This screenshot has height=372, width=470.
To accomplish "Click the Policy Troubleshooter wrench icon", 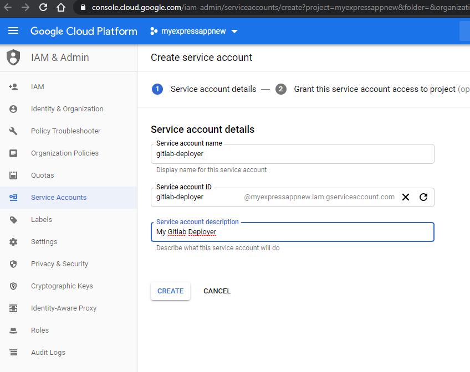I will pos(13,131).
